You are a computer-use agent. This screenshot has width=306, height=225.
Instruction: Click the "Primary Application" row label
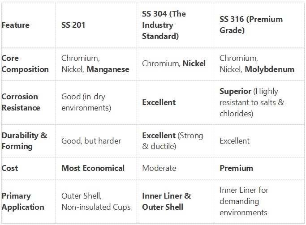tap(23, 201)
